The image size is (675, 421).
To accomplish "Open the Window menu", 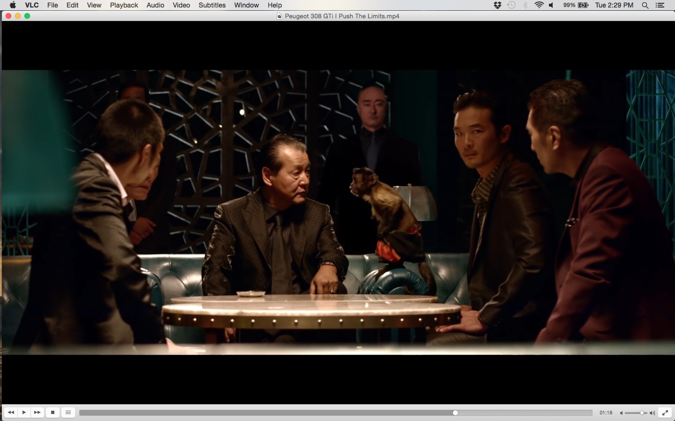I will (x=247, y=5).
